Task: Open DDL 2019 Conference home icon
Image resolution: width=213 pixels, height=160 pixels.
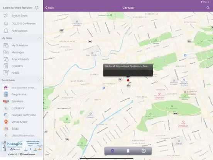Action: (x=6, y=24)
